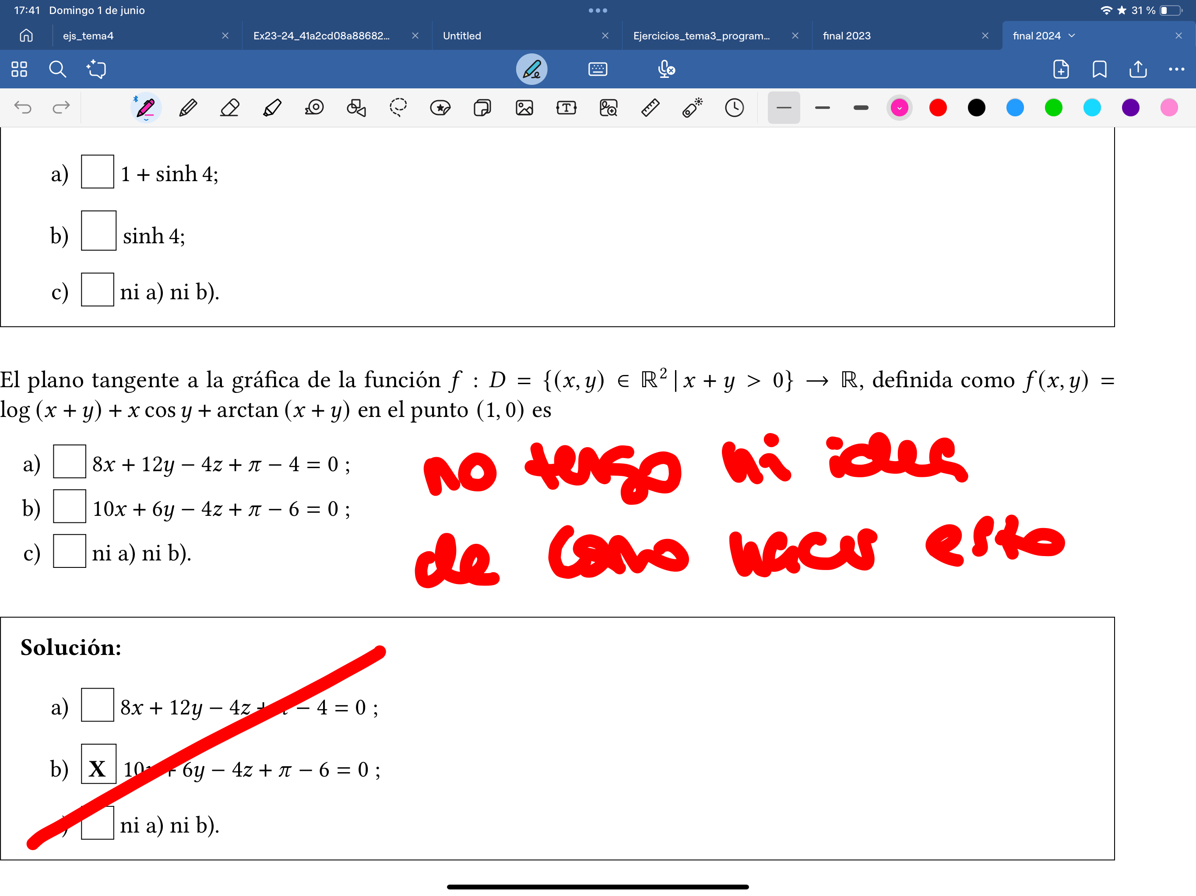
Task: Add a new page to the notebook
Action: (x=1060, y=69)
